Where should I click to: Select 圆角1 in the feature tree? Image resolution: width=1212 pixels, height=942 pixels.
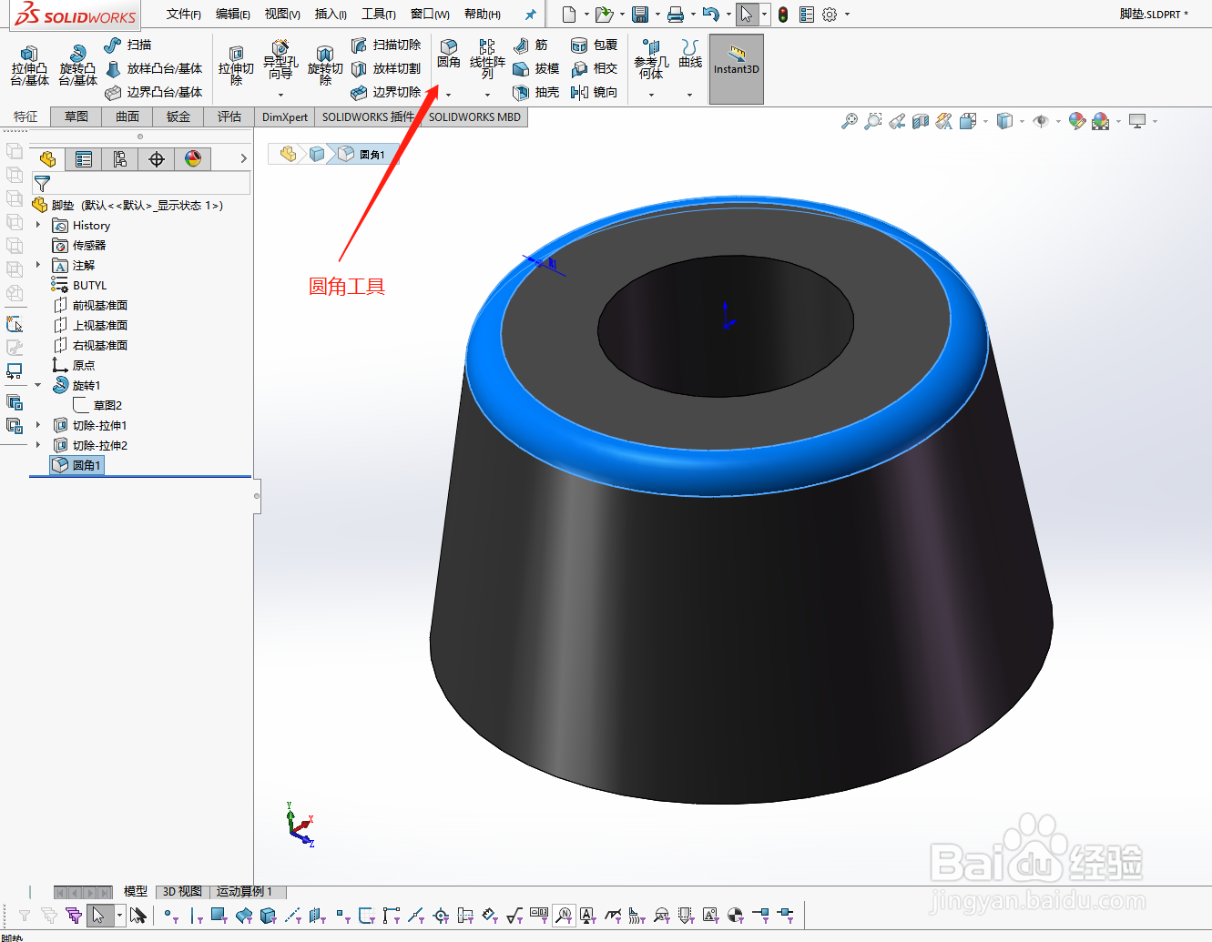pyautogui.click(x=78, y=465)
